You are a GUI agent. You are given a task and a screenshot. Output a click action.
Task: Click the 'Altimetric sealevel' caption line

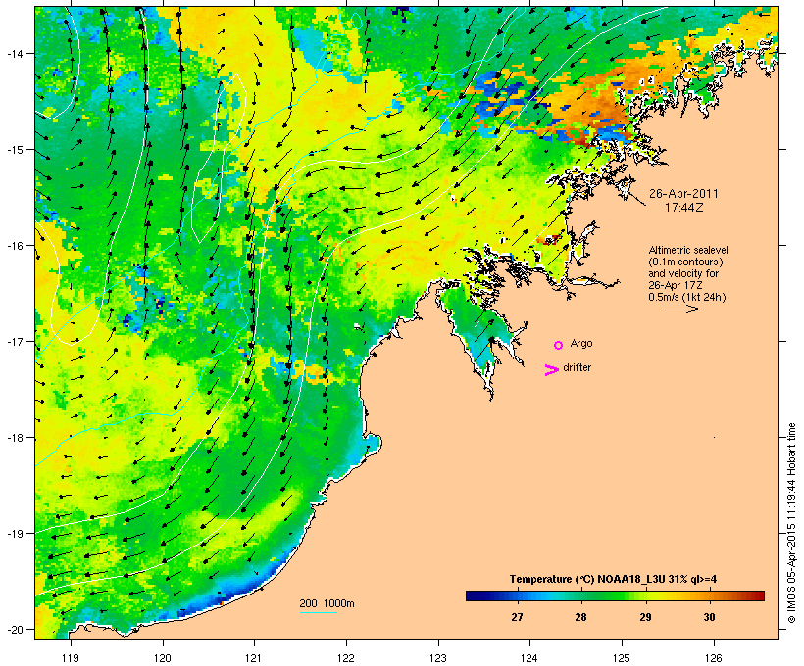688,250
